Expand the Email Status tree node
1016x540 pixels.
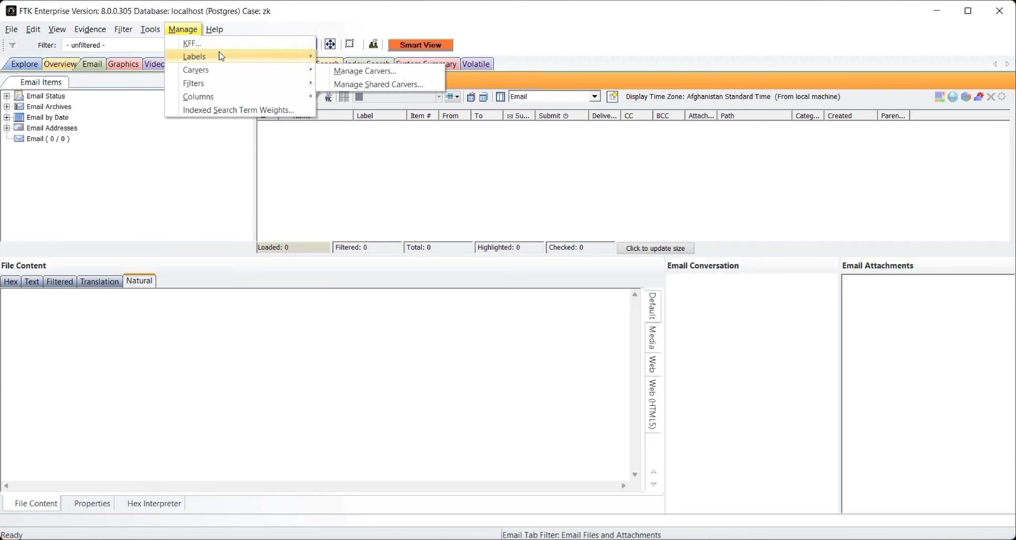tap(7, 96)
